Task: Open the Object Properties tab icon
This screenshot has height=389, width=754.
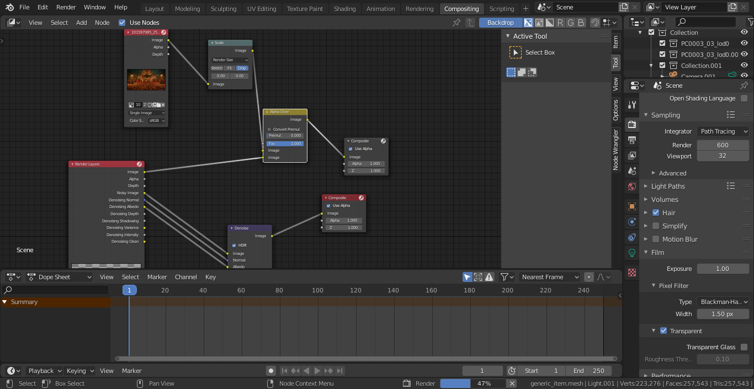Action: click(x=632, y=206)
